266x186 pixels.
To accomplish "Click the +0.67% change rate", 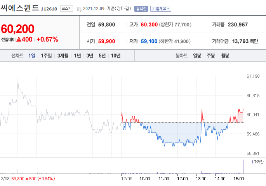I will [47, 39].
